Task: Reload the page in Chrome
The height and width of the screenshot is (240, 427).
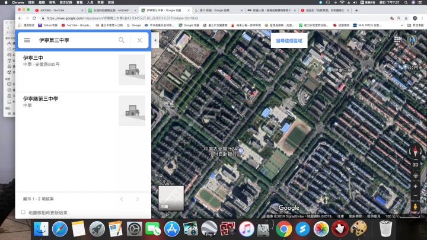Action: coord(34,18)
